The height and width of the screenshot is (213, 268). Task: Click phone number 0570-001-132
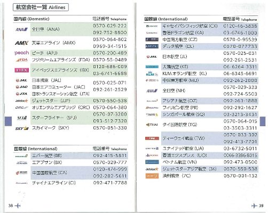[240, 176]
